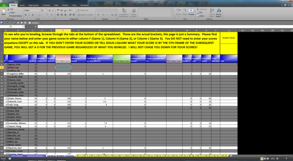This screenshot has width=293, height=161.
Task: Increase cell indent
Action: (74, 15)
